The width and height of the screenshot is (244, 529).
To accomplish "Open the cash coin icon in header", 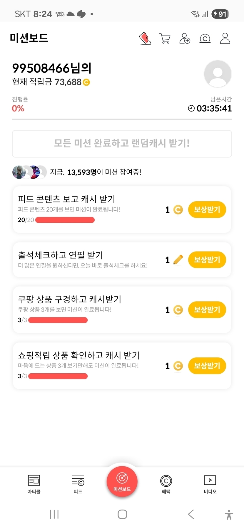I will pos(205,39).
